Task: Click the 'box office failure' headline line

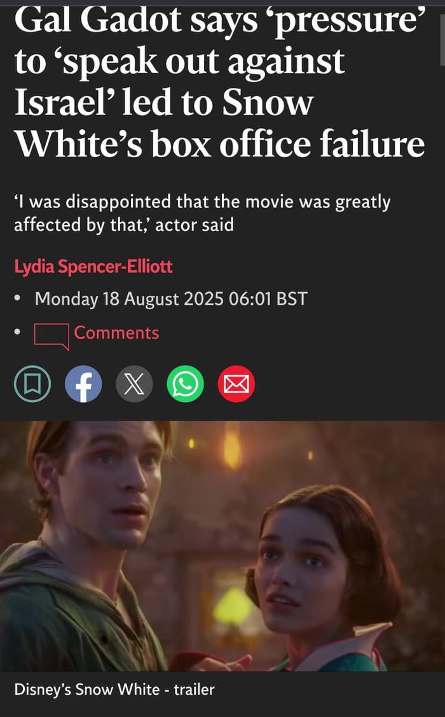Action: click(288, 144)
